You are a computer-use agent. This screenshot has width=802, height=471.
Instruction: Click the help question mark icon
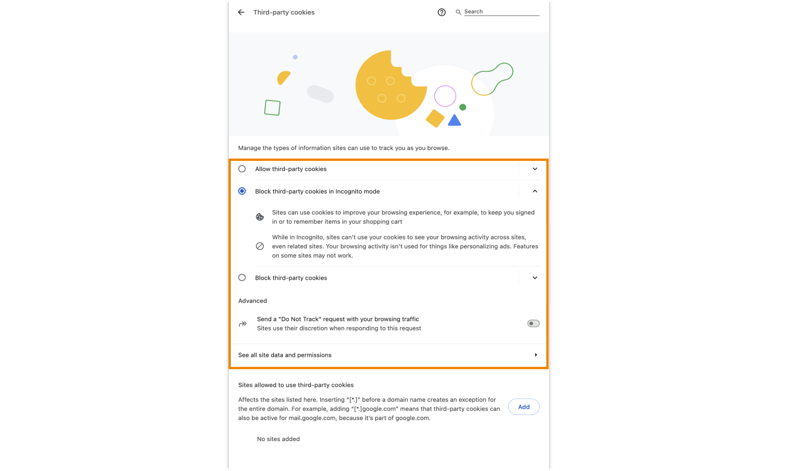(x=442, y=11)
